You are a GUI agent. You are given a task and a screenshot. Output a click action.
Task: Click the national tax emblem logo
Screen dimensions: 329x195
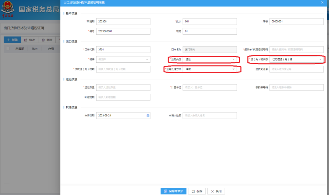8,9
